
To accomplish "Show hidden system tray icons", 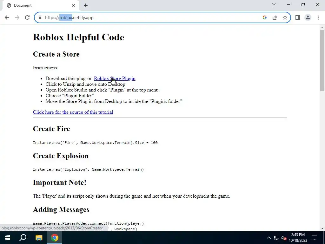I will click(x=269, y=238).
